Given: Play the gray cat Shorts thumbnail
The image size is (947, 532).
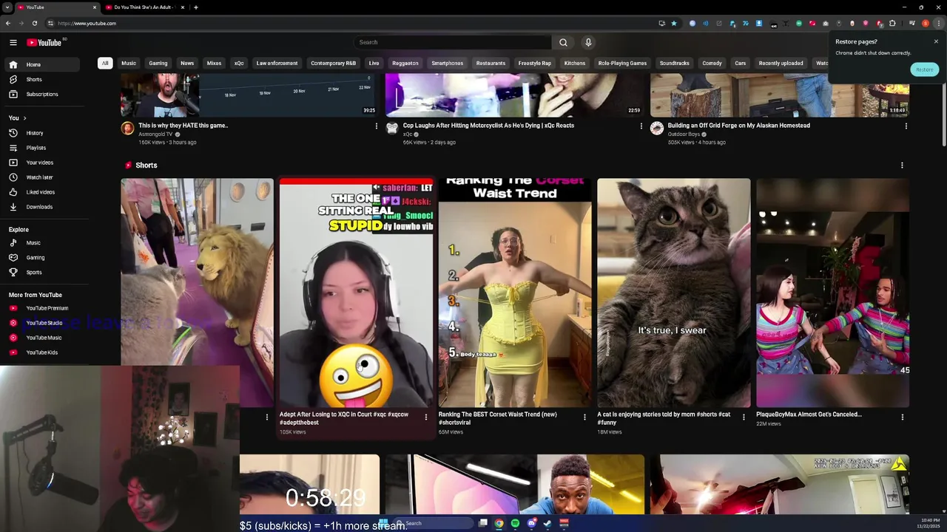Looking at the screenshot, I should click(673, 293).
